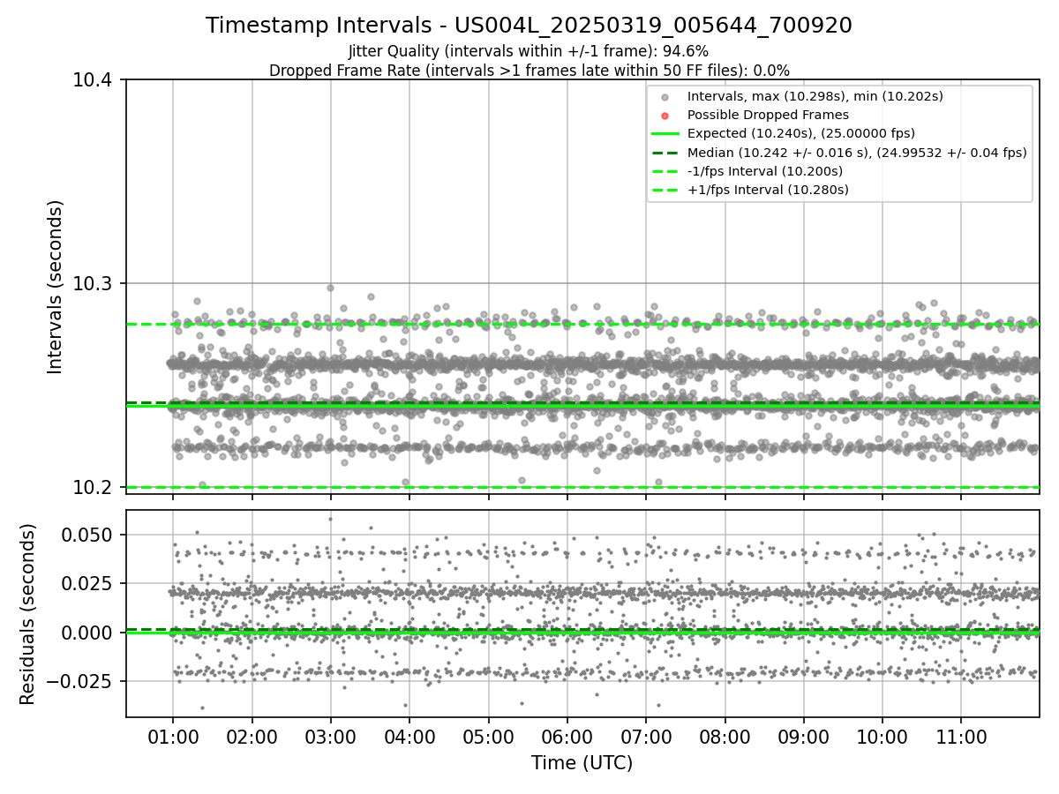Click legend entry +1/fps Interval (10.280s)
Screen dimensions: 1059x794
(768, 189)
